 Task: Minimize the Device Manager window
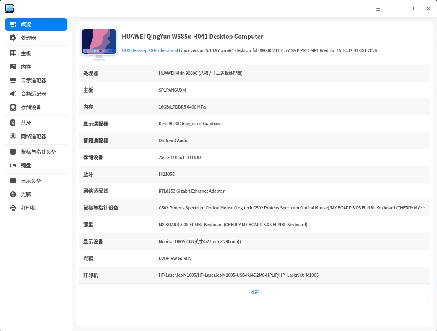coord(395,8)
